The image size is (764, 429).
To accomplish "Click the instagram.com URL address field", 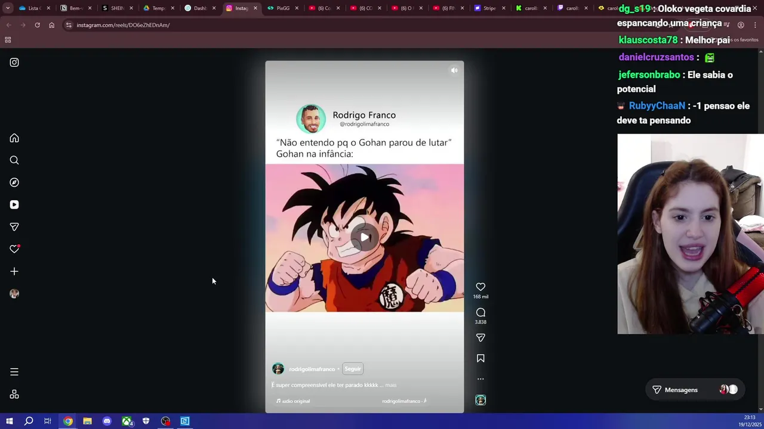I will (123, 25).
